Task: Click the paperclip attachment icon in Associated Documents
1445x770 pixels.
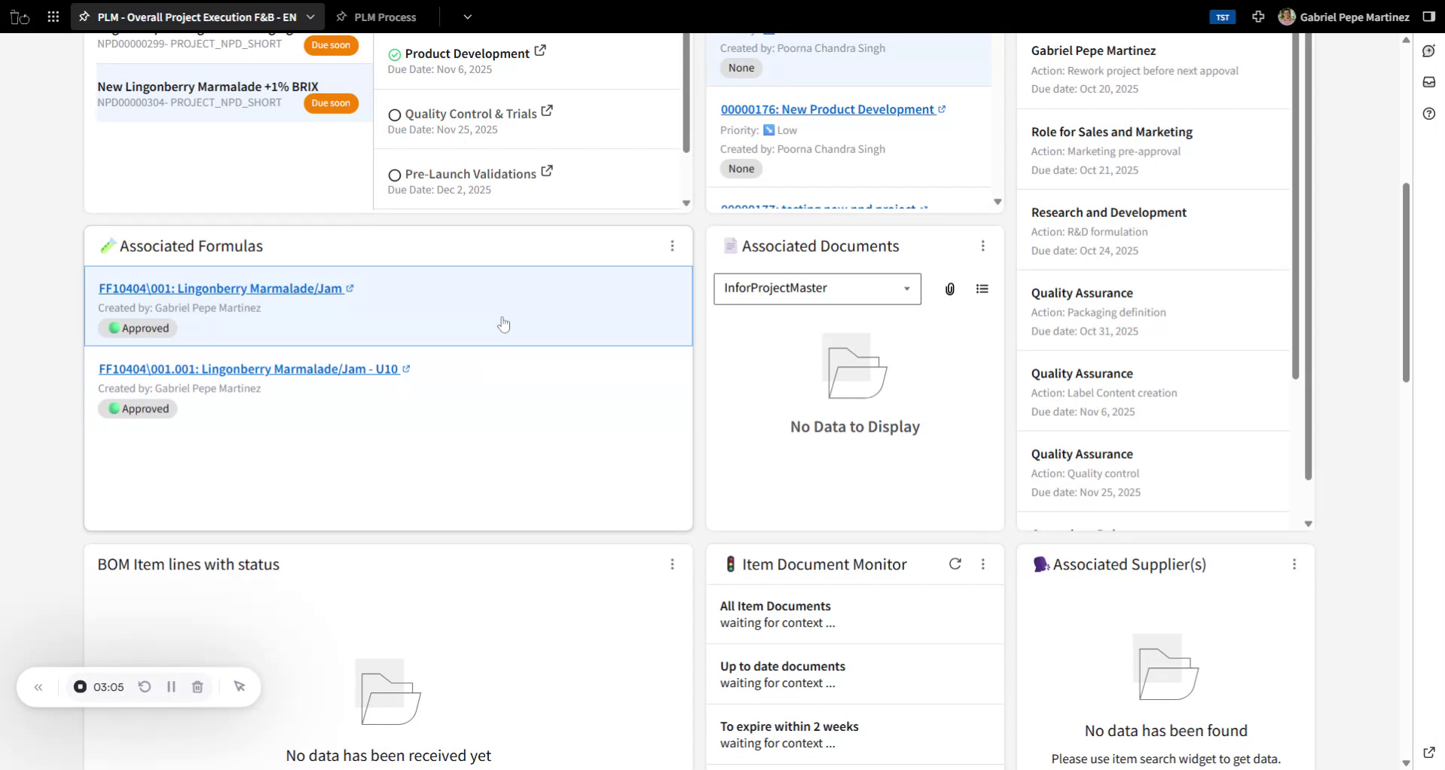Action: point(949,289)
